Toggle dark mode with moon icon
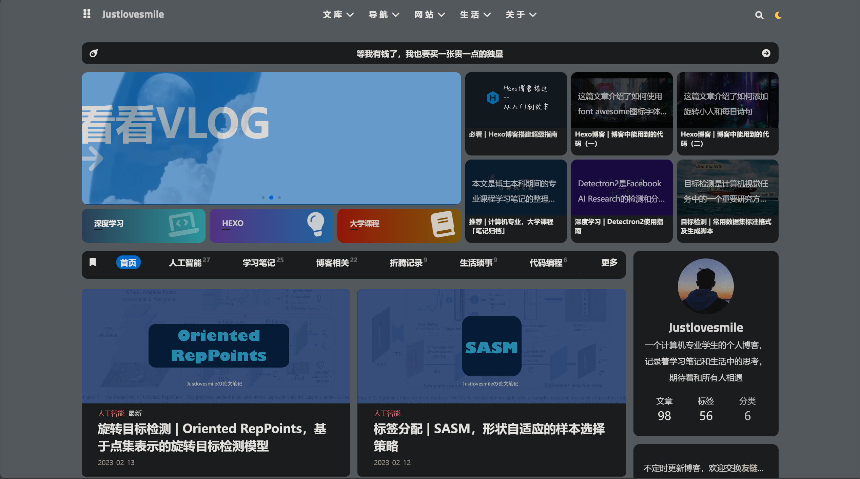This screenshot has height=479, width=860. [778, 15]
